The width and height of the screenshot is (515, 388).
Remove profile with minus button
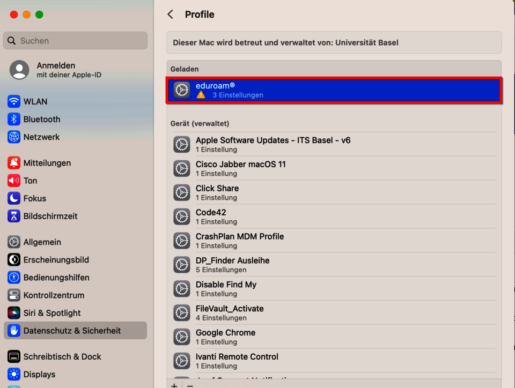(x=189, y=385)
